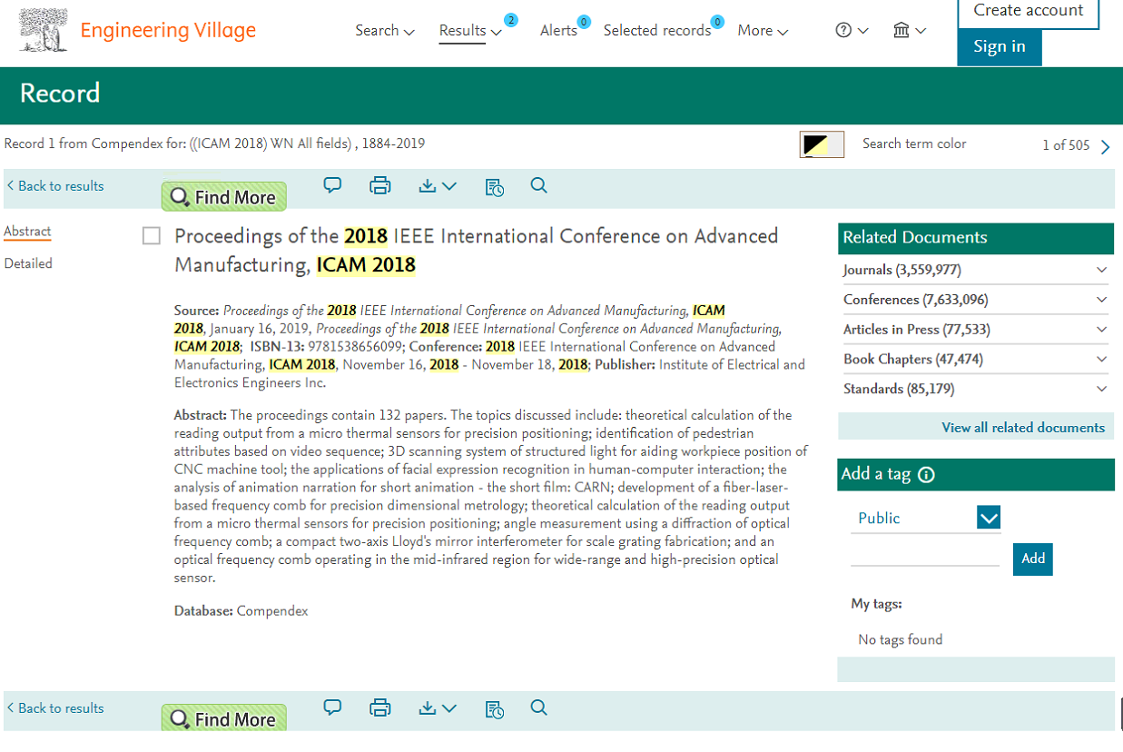Click the bottom magnifier search icon
Viewport: 1123px width, 752px height.
click(538, 707)
